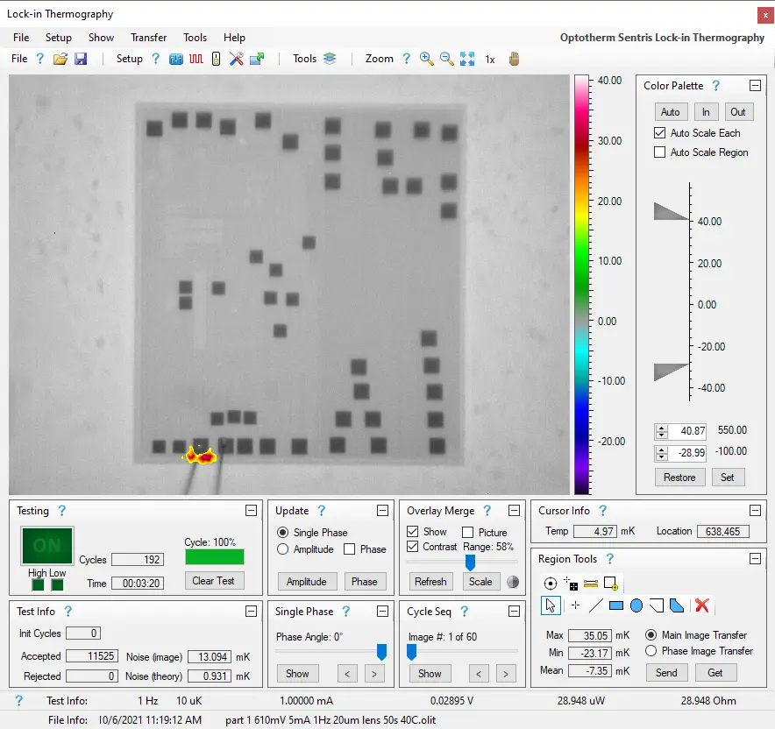Viewport: 775px width, 729px height.
Task: Open the Show menu
Action: click(101, 38)
